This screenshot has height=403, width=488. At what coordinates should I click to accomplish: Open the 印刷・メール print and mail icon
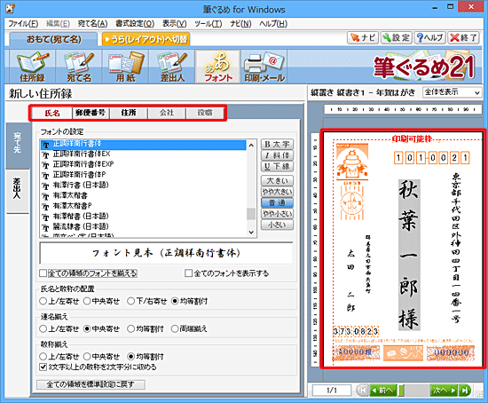pyautogui.click(x=264, y=67)
